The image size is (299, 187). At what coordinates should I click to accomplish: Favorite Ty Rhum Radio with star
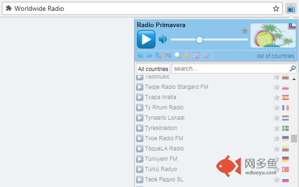[277, 108]
